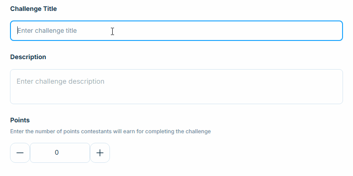The width and height of the screenshot is (353, 176).
Task: Click the right side of the Description textarea
Action: pos(315,86)
